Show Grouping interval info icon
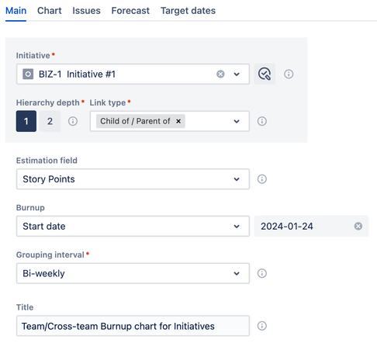Image resolution: width=377 pixels, height=350 pixels. pyautogui.click(x=262, y=273)
